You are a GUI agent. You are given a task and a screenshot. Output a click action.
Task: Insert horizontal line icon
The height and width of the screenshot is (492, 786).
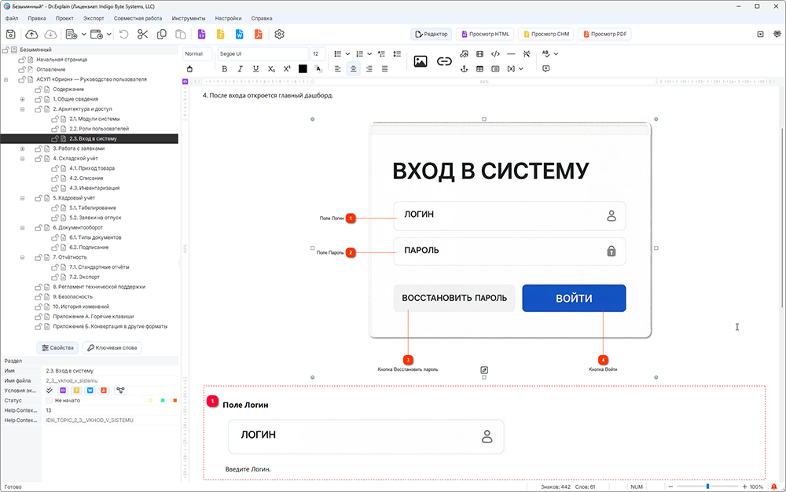point(511,53)
